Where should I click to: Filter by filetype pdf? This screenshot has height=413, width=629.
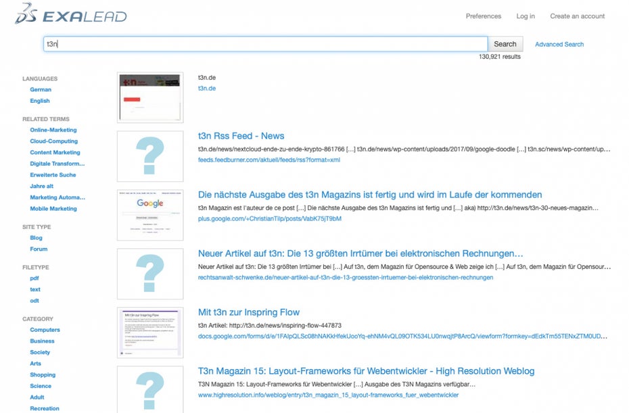tap(34, 278)
